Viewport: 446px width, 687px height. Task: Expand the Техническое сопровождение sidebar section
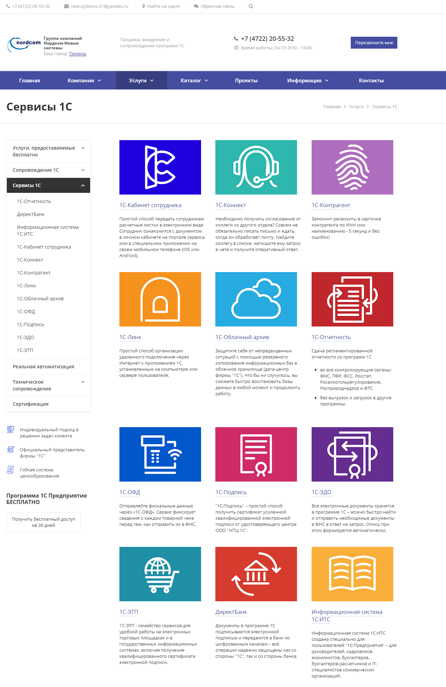[x=83, y=382]
